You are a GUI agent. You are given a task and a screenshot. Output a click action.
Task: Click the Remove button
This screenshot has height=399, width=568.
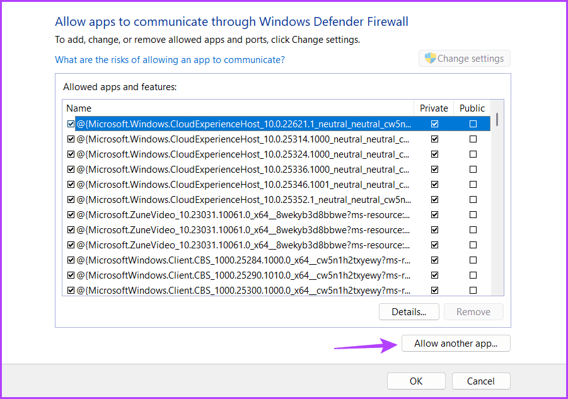(473, 312)
